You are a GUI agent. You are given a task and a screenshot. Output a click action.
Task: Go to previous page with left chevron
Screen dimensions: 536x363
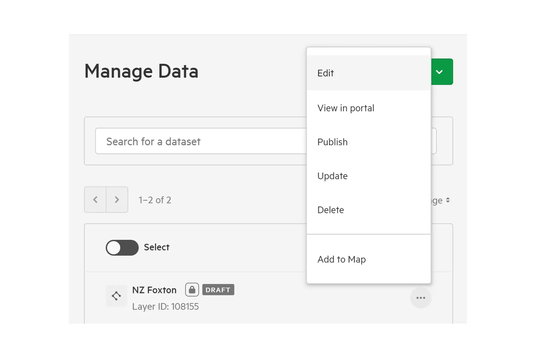click(95, 200)
